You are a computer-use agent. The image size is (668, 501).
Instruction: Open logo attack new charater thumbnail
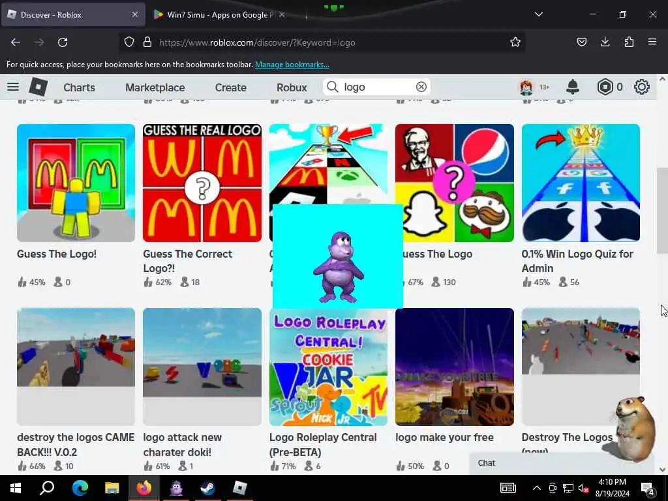pyautogui.click(x=202, y=367)
